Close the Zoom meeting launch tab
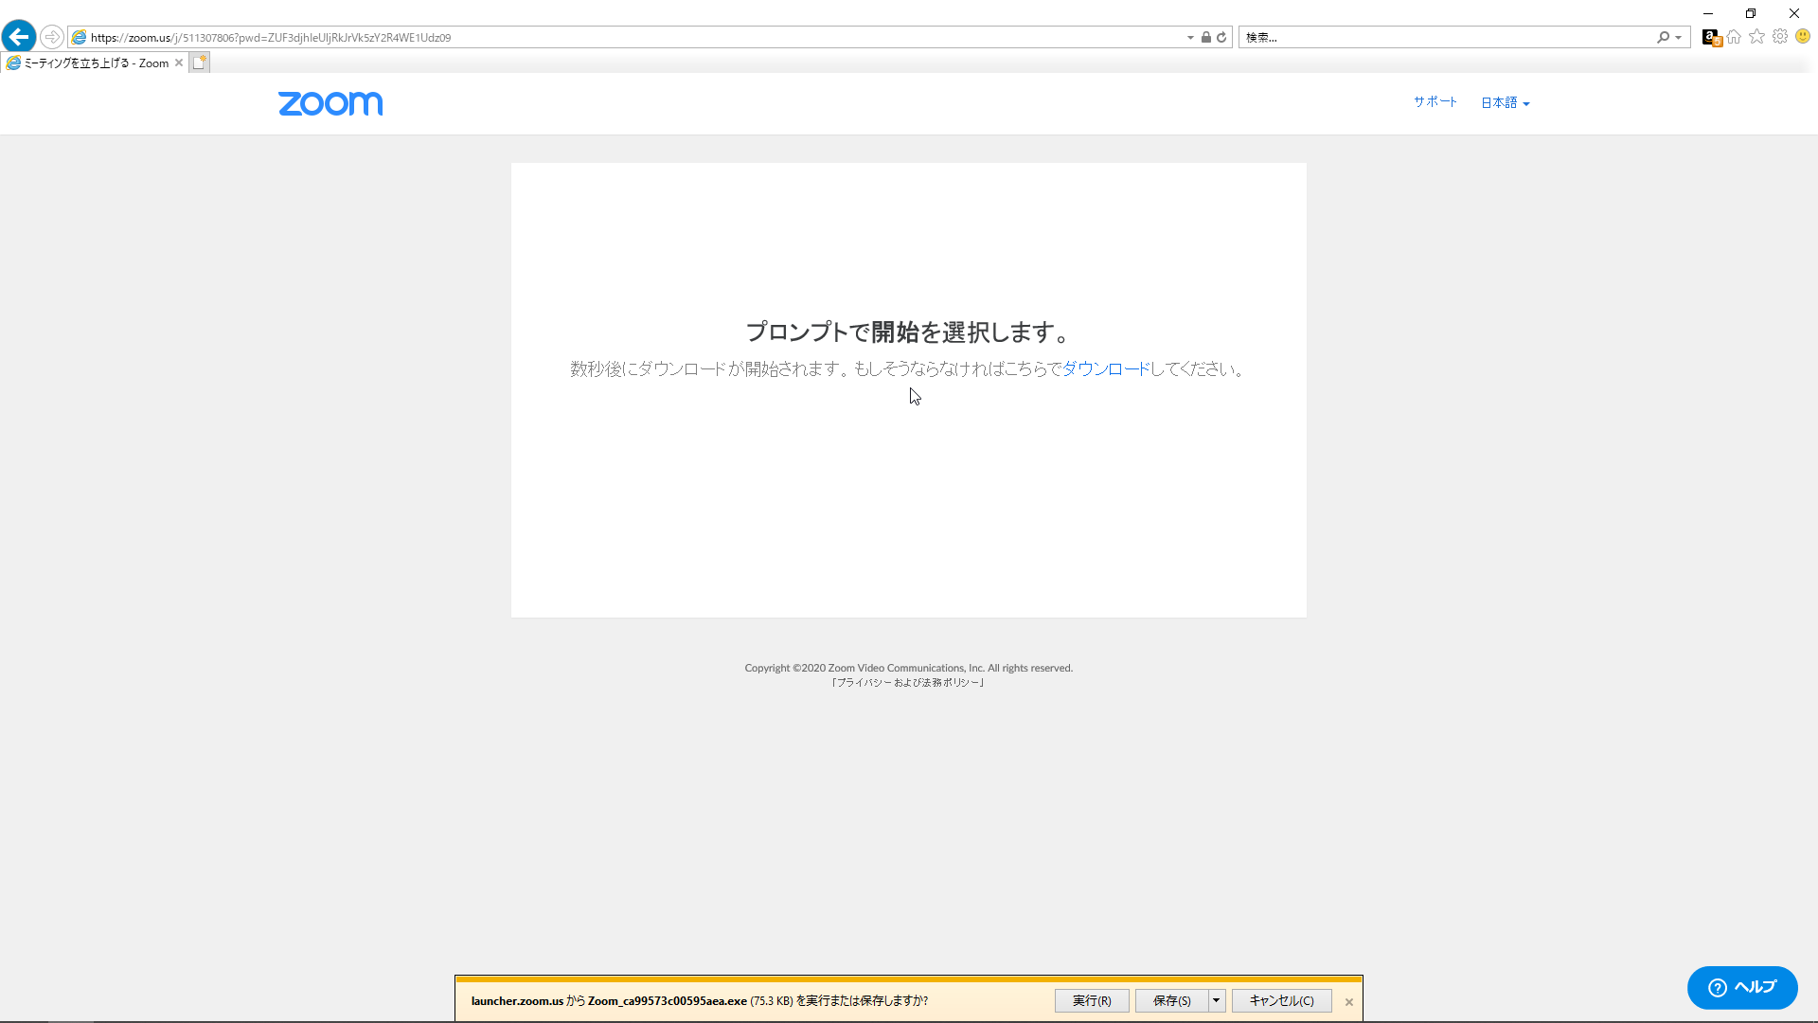This screenshot has height=1023, width=1818. pos(179,63)
